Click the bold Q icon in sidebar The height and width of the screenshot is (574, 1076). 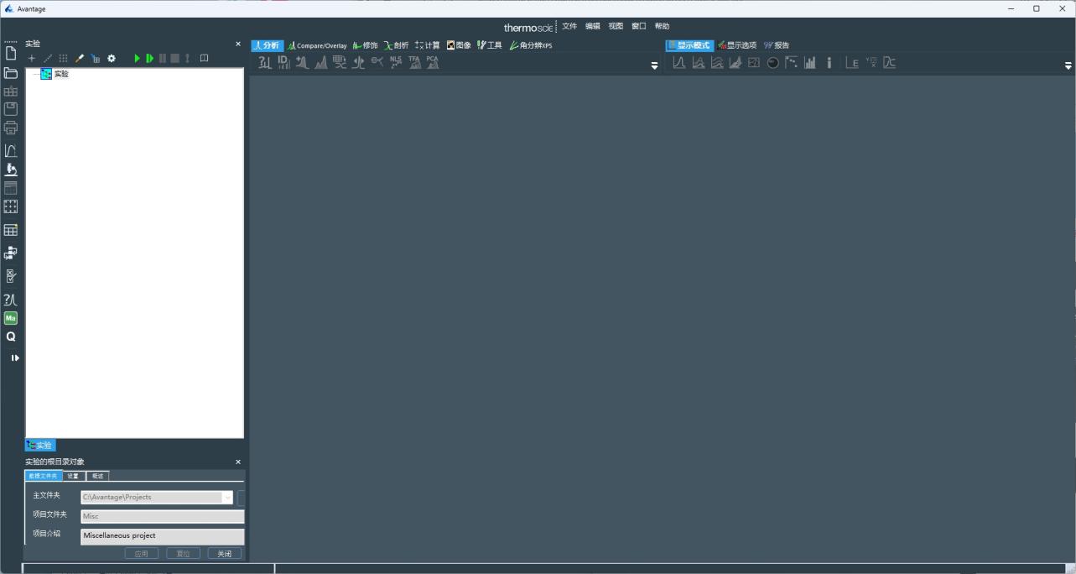11,337
